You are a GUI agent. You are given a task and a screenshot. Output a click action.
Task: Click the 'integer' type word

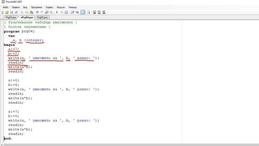[34, 40]
